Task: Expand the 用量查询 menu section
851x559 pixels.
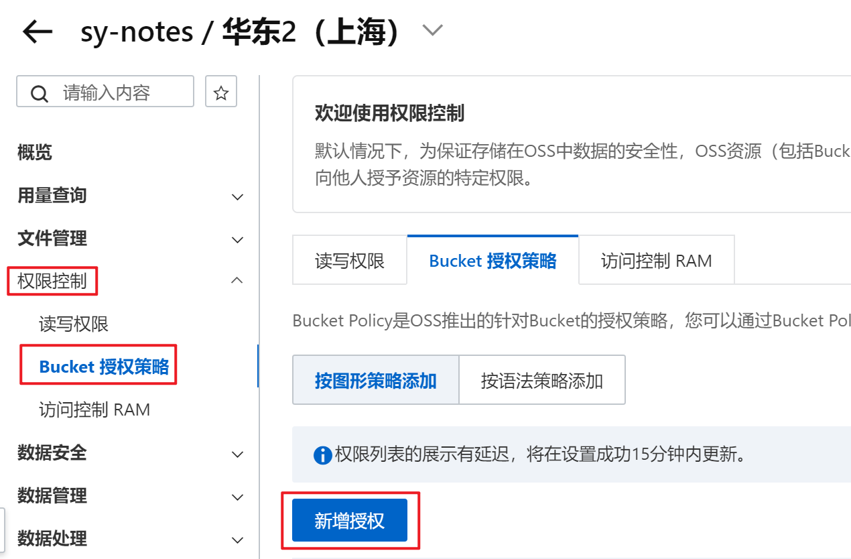Action: 237,197
